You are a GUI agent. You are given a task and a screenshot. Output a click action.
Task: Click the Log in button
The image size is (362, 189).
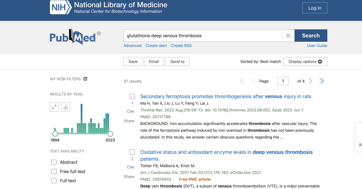click(315, 8)
